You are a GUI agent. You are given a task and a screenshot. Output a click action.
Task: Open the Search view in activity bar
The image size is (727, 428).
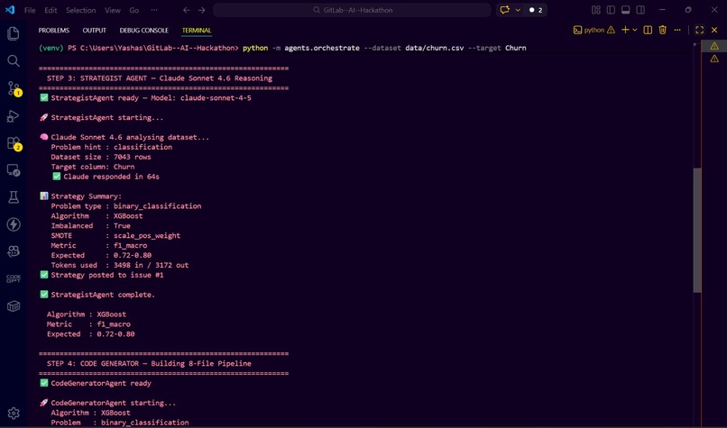[14, 60]
